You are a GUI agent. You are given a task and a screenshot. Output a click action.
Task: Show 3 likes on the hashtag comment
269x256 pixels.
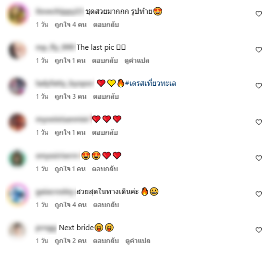tap(71, 97)
